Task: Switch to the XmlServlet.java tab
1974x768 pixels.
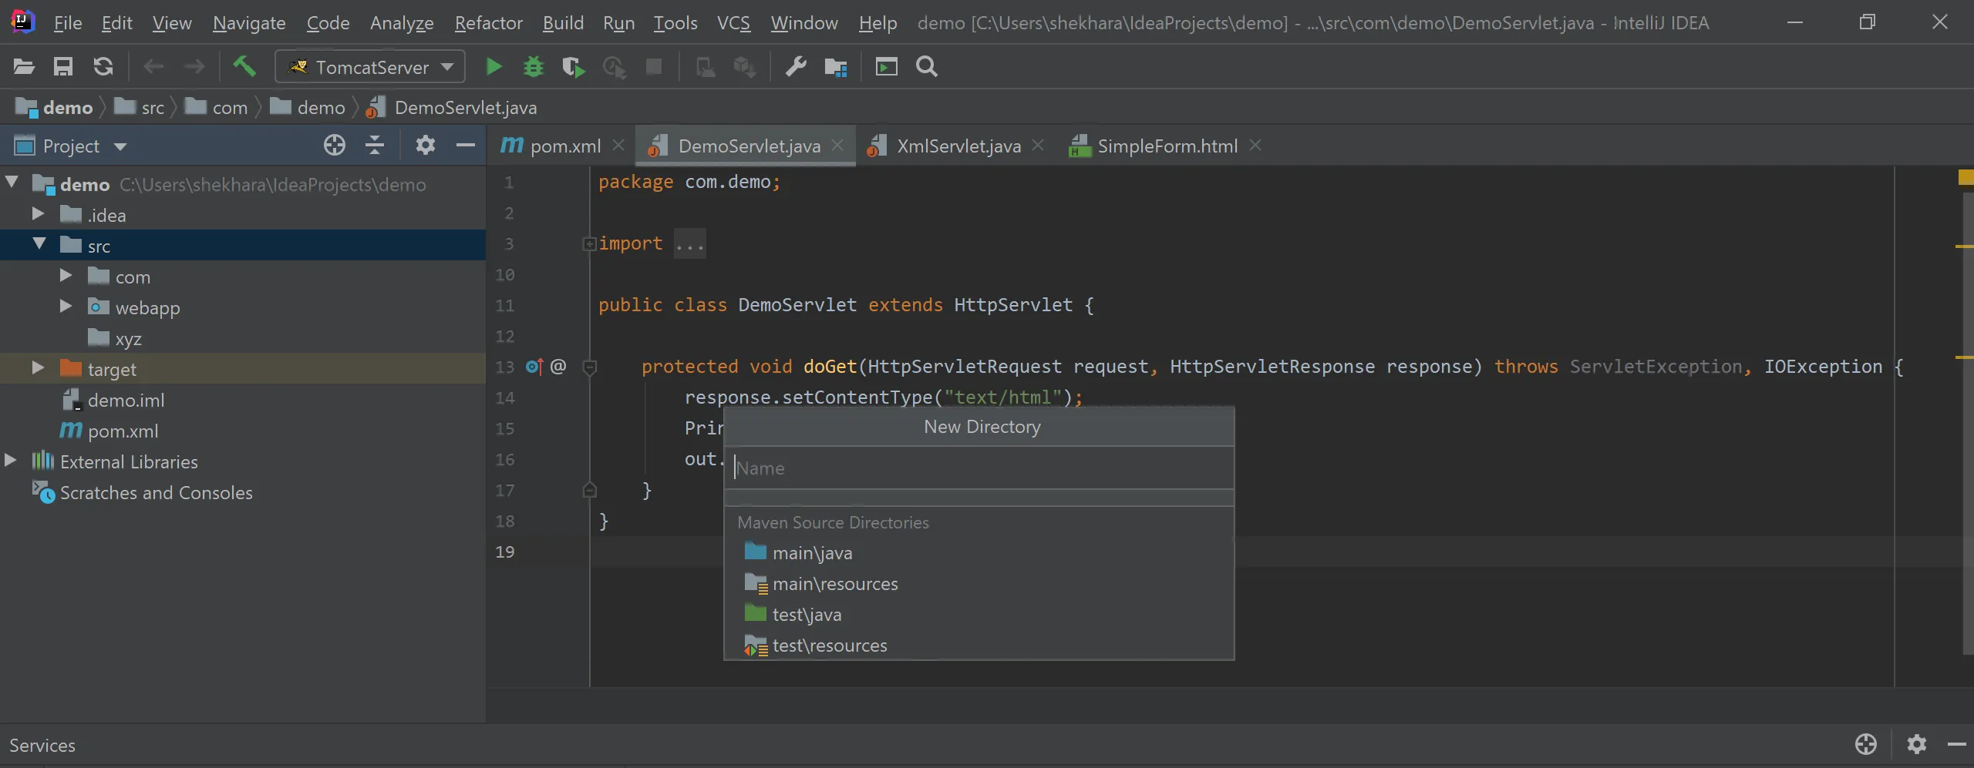Action: tap(958, 146)
